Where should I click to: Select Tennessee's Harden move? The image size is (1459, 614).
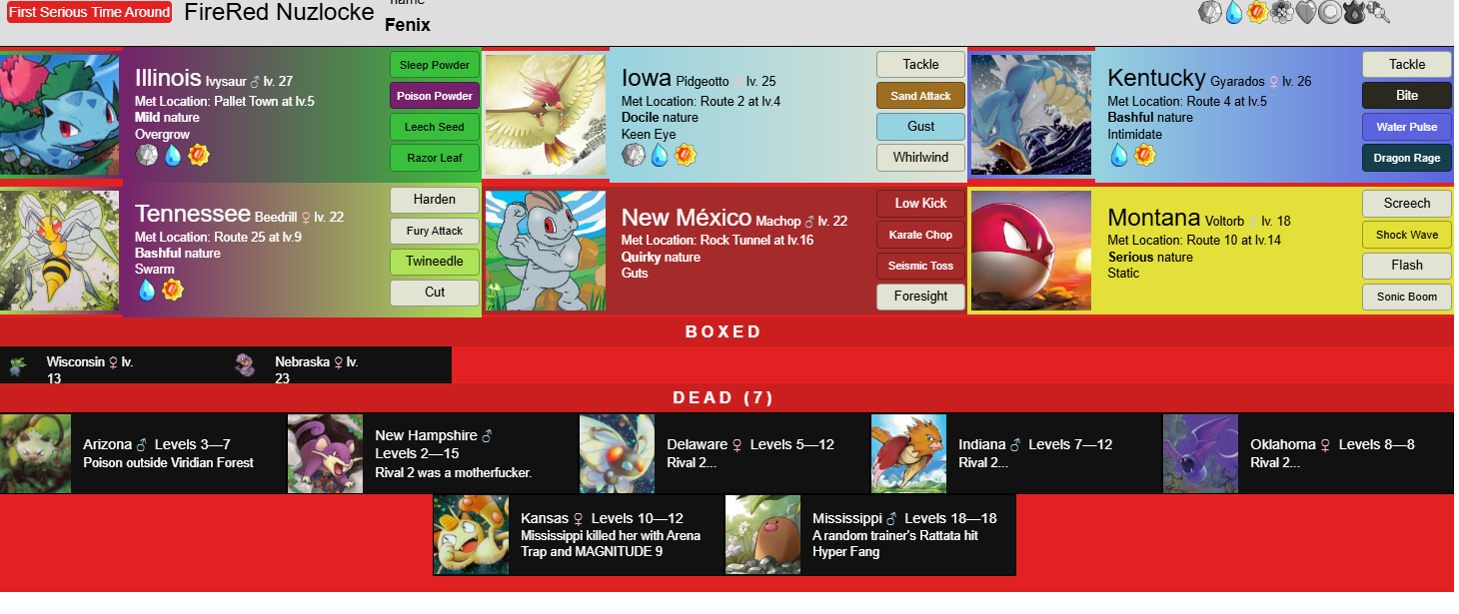[x=435, y=200]
